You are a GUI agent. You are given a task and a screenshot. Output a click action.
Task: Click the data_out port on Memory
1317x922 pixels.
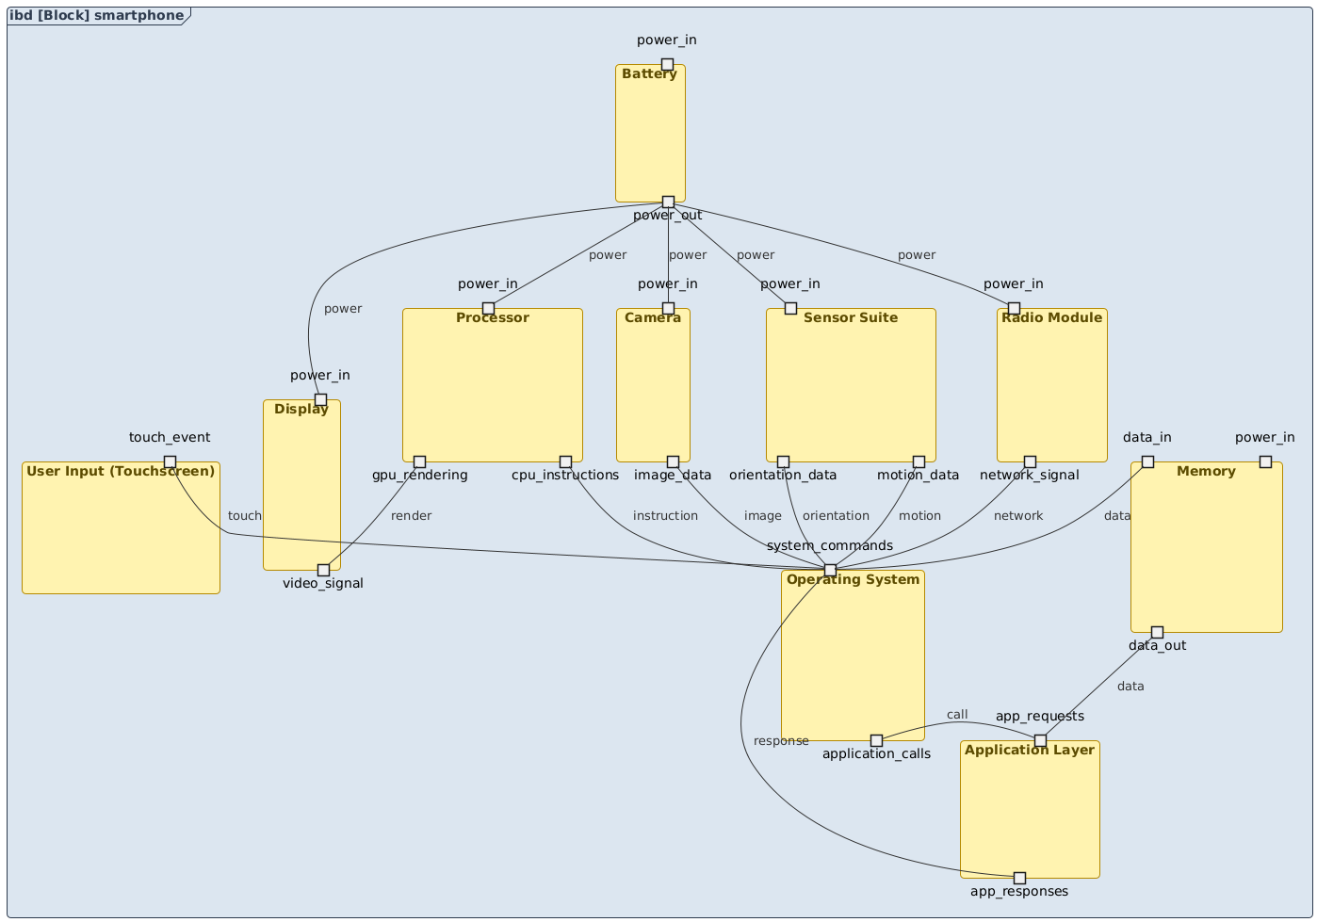tap(1157, 631)
